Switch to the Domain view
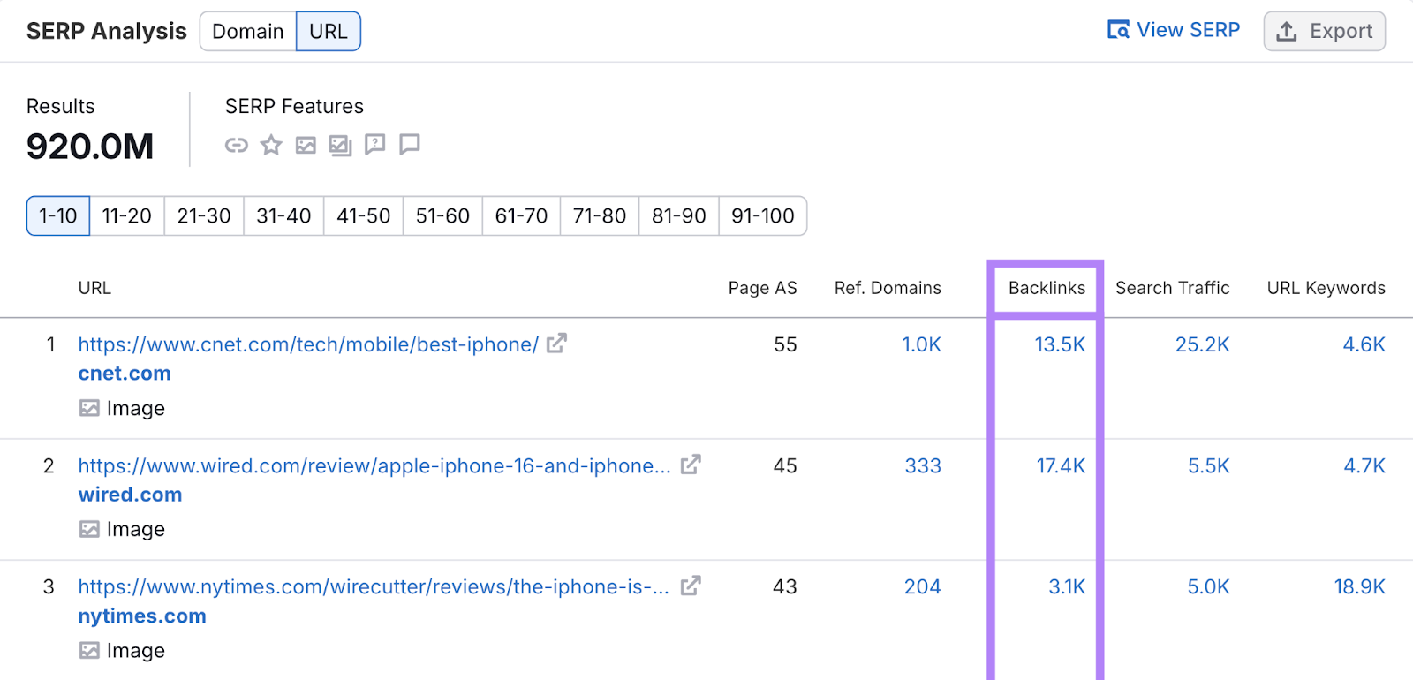The width and height of the screenshot is (1413, 680). [248, 32]
